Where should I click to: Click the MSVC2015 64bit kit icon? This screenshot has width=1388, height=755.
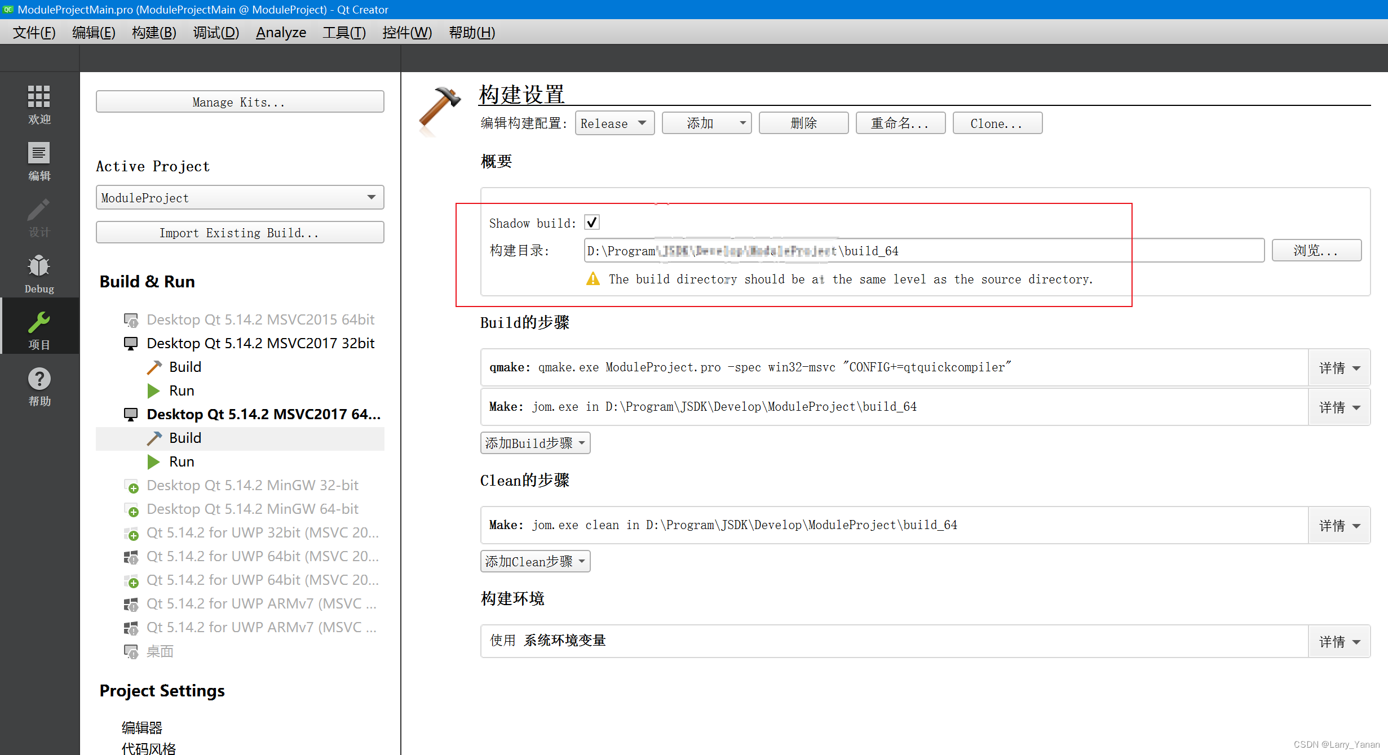131,320
